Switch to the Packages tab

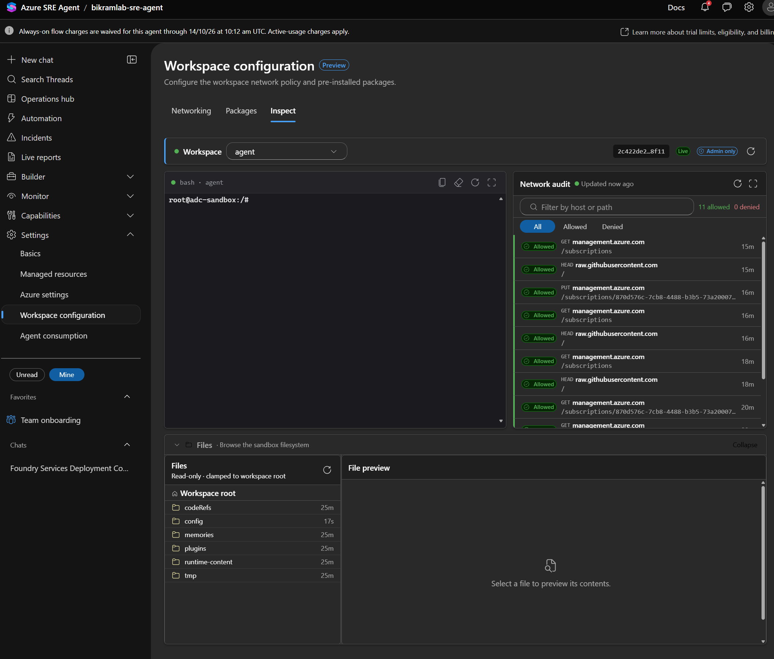pos(241,111)
